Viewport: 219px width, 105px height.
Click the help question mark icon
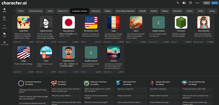(190, 3)
